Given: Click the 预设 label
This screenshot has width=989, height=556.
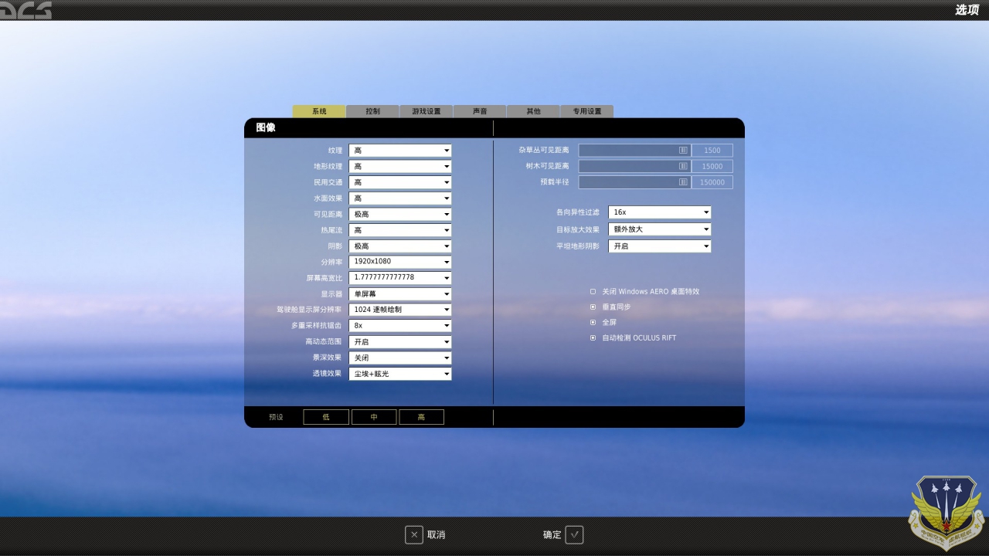Looking at the screenshot, I should tap(276, 417).
